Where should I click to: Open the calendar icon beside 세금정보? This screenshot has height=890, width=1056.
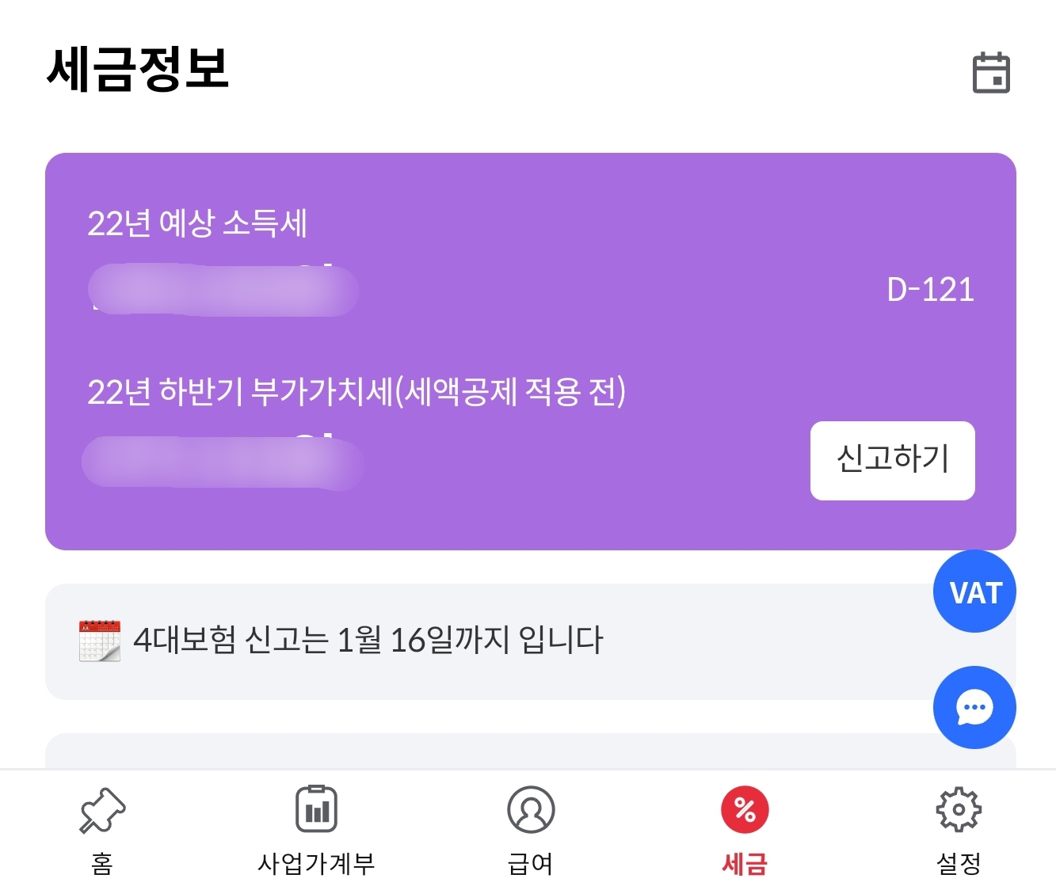(991, 72)
